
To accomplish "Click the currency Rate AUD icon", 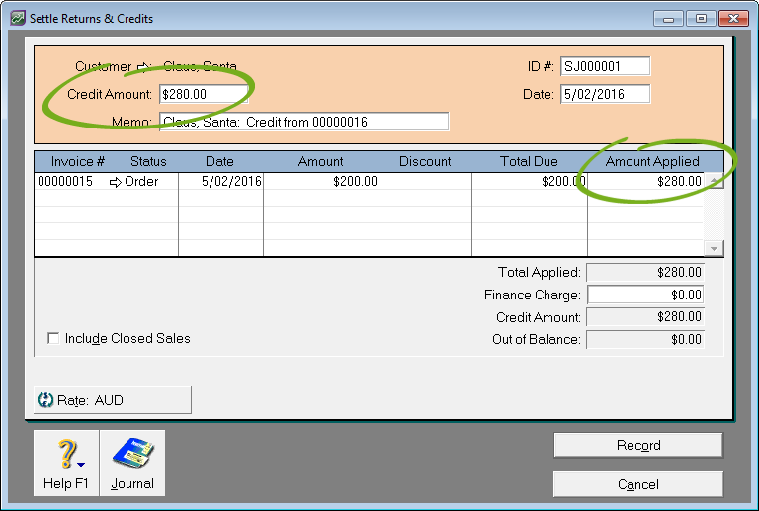I will pyautogui.click(x=45, y=400).
